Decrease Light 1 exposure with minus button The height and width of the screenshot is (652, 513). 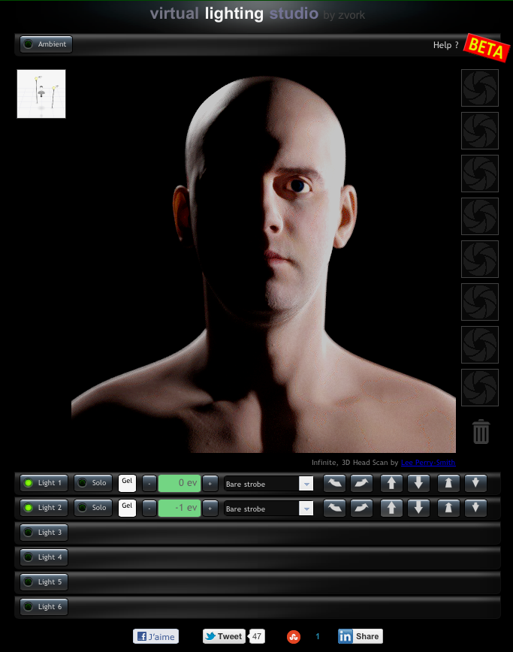pos(149,484)
